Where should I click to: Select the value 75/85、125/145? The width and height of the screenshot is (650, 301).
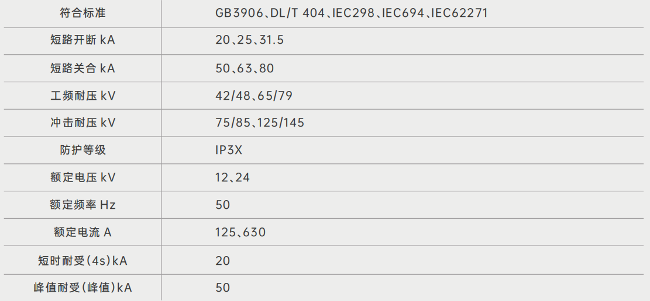260,123
